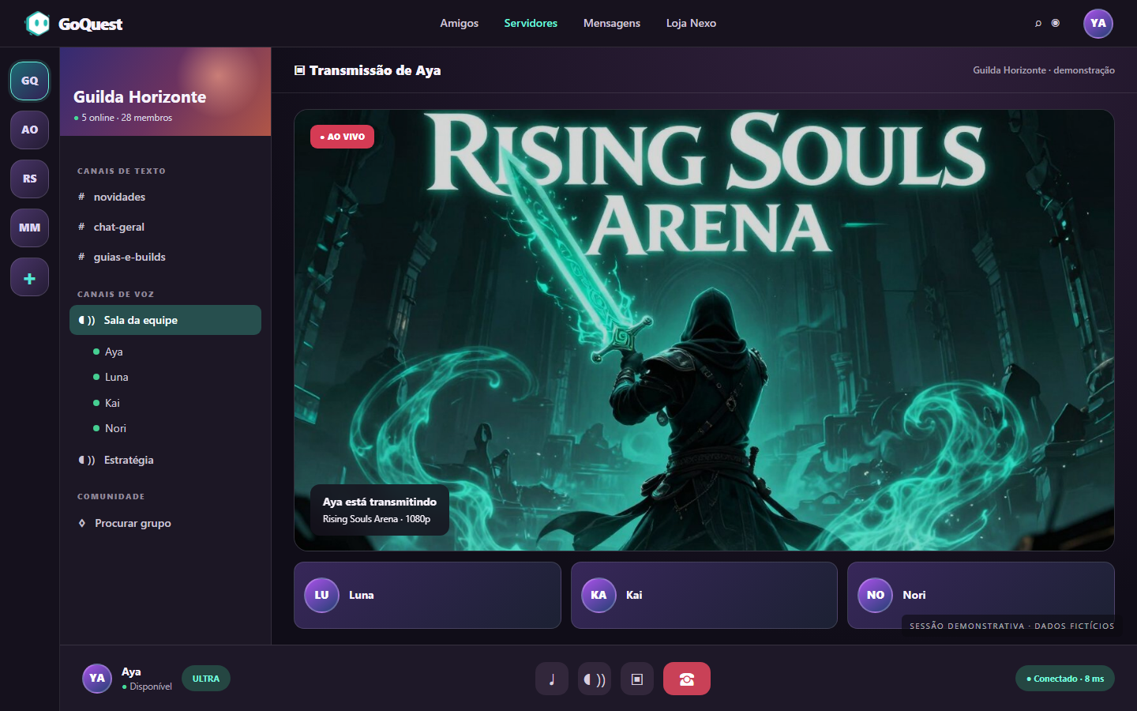Hang up with red phone button

(x=687, y=679)
